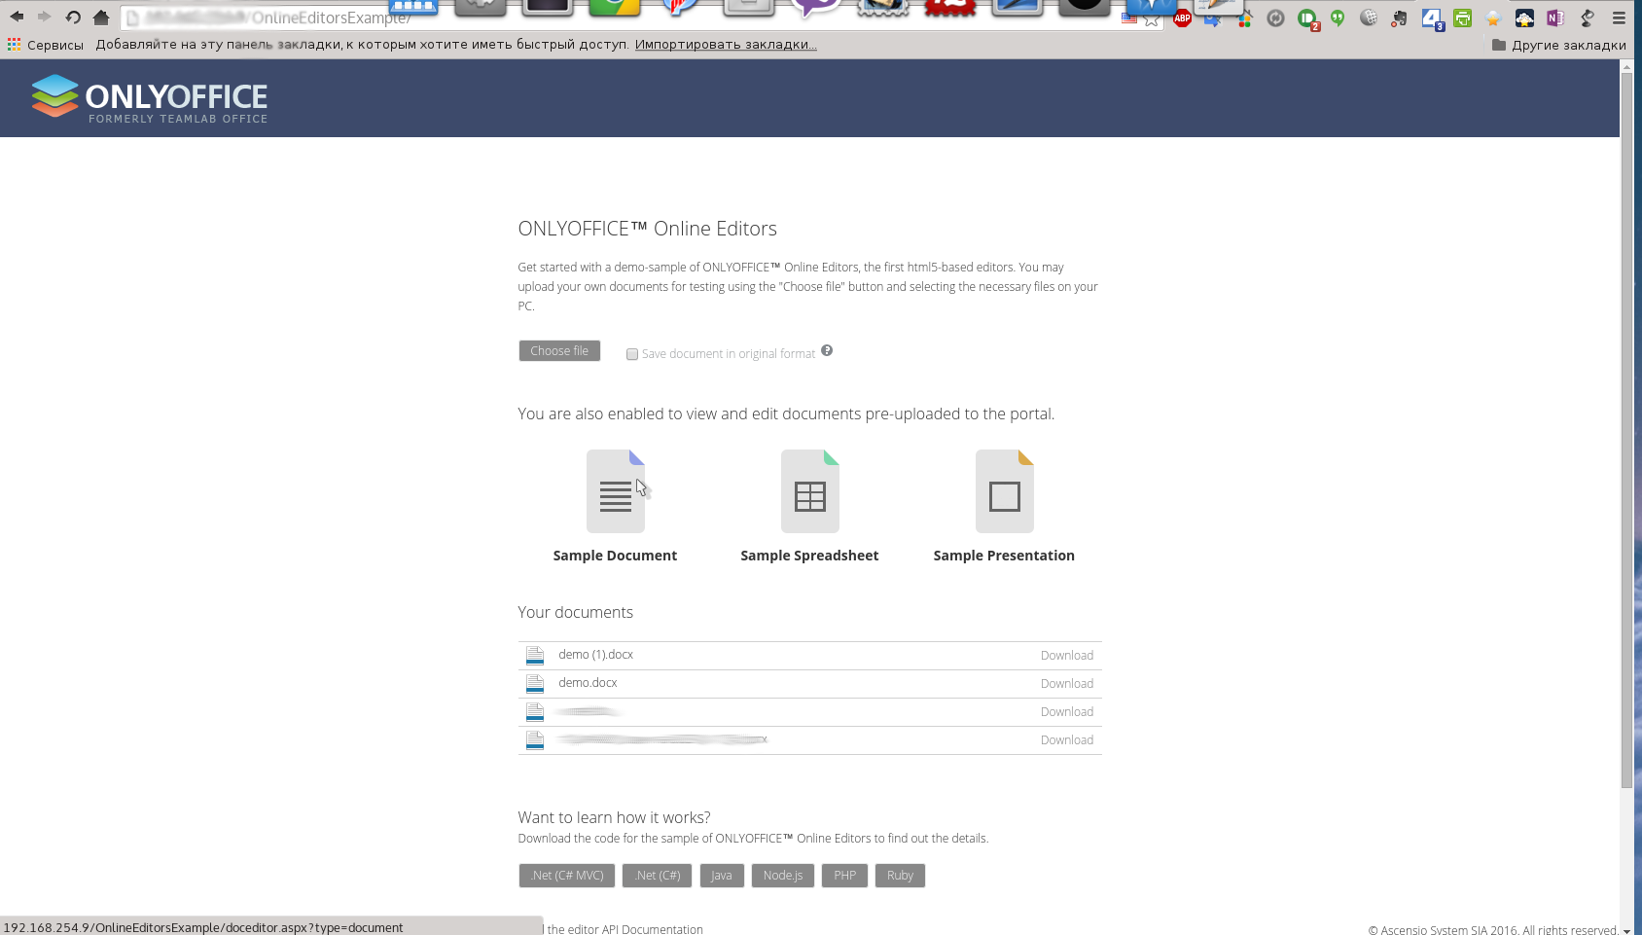Click the browser forward arrow
The image size is (1642, 935).
tap(44, 17)
